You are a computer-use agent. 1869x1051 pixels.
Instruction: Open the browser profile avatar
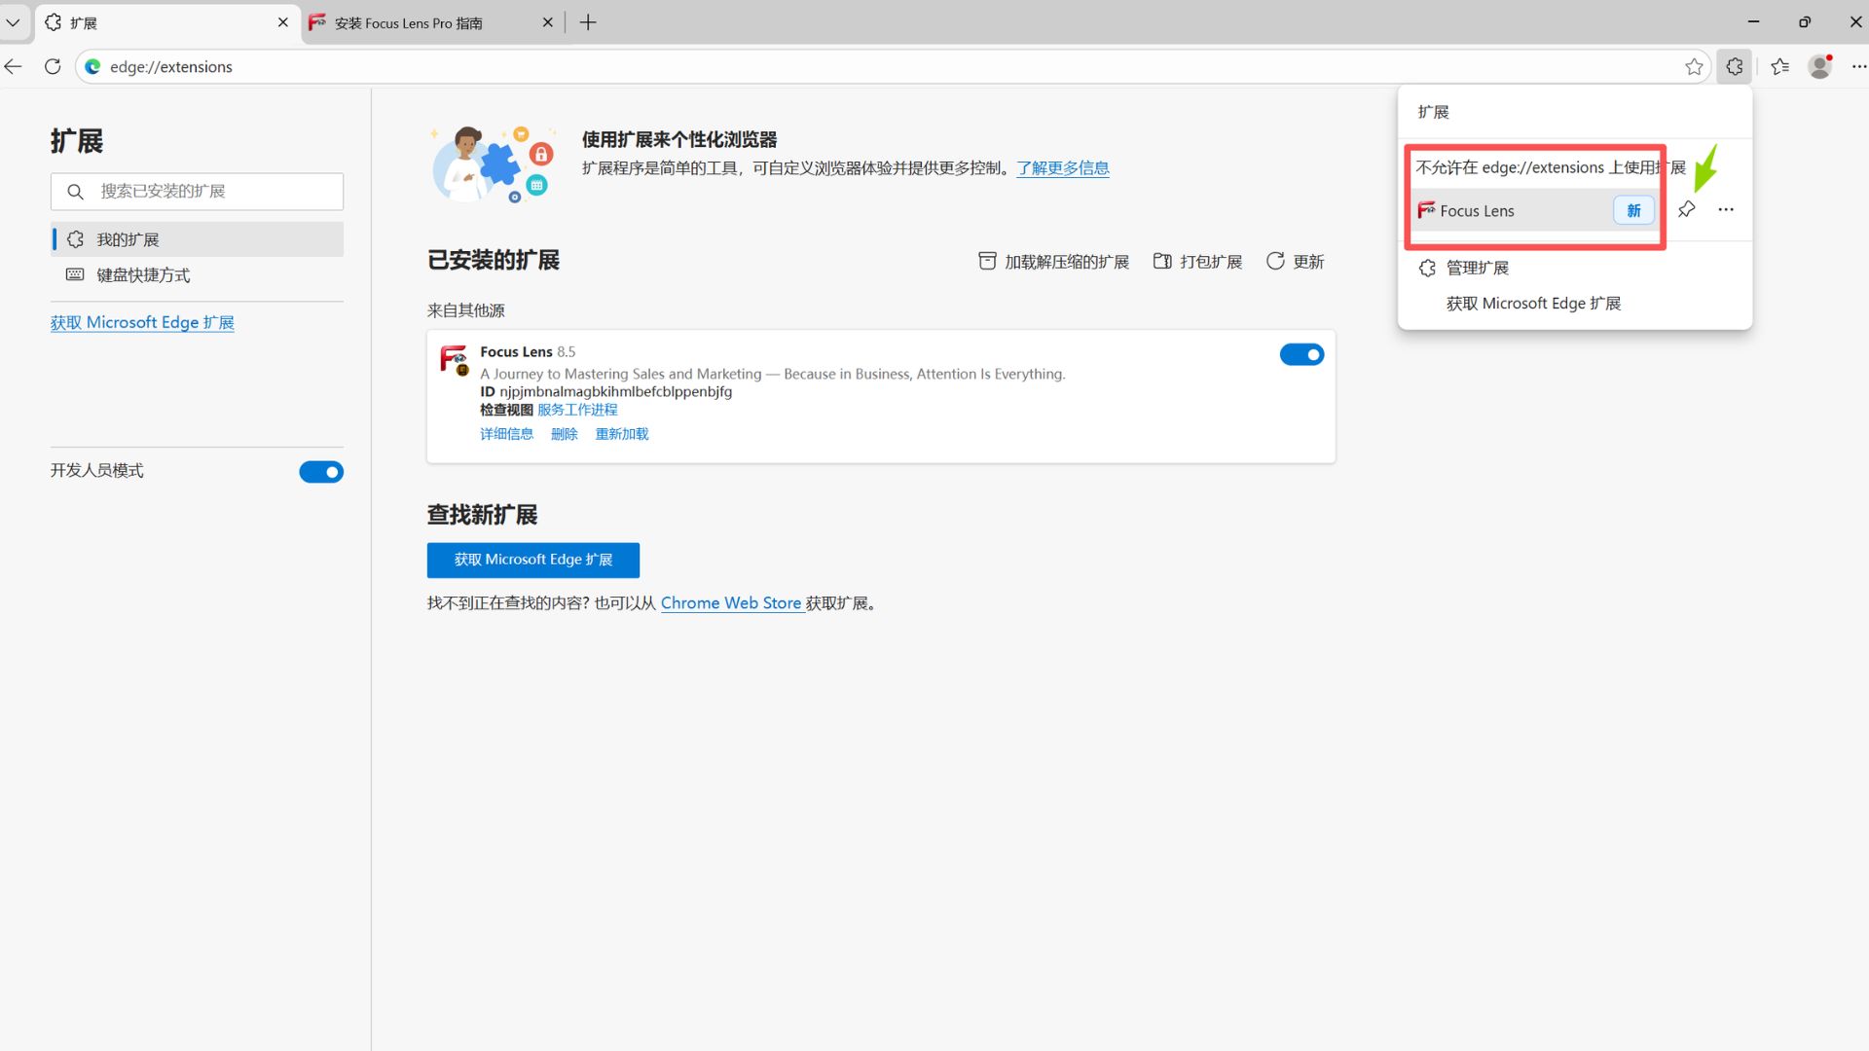coord(1819,66)
